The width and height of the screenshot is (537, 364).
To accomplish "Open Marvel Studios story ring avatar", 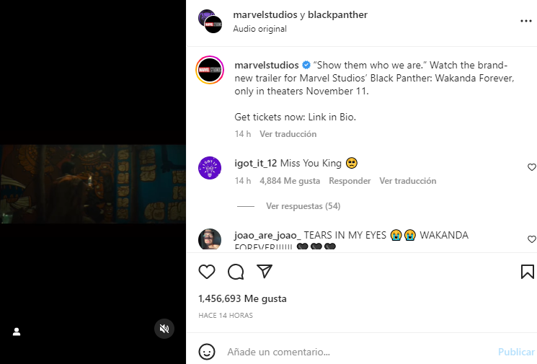I will tap(210, 70).
